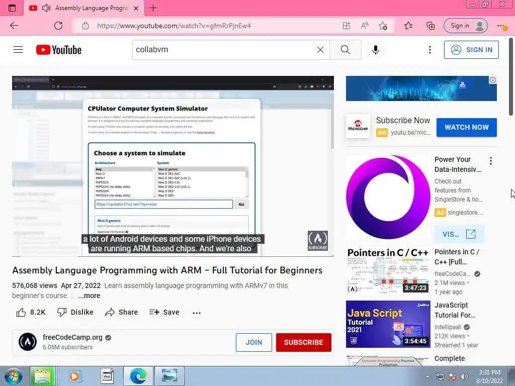Image resolution: width=515 pixels, height=386 pixels.
Task: Show hidden tray icons arrow
Action: point(427,376)
